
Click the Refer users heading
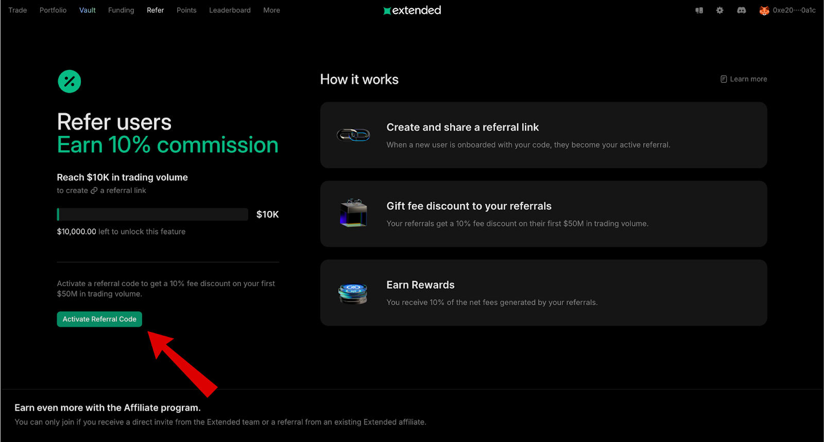(x=114, y=122)
